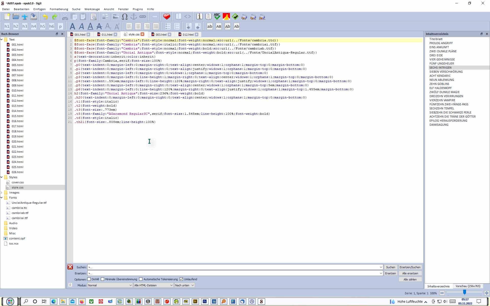Click the red heart donate icon

coord(167,17)
